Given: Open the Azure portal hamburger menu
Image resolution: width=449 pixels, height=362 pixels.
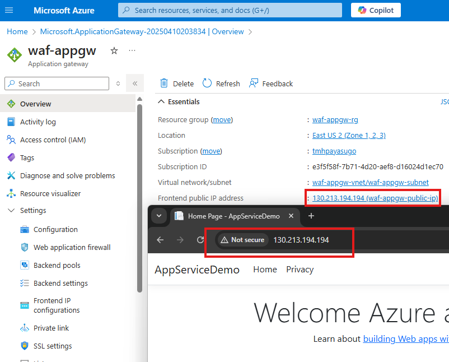Looking at the screenshot, I should point(9,10).
